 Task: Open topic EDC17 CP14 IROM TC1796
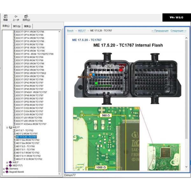pyautogui.click(x=30, y=35)
